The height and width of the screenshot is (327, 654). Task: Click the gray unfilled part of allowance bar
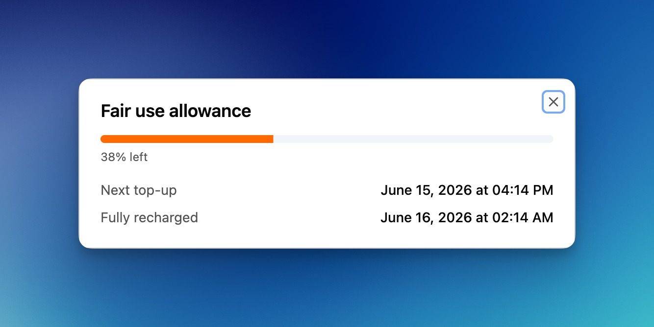413,139
